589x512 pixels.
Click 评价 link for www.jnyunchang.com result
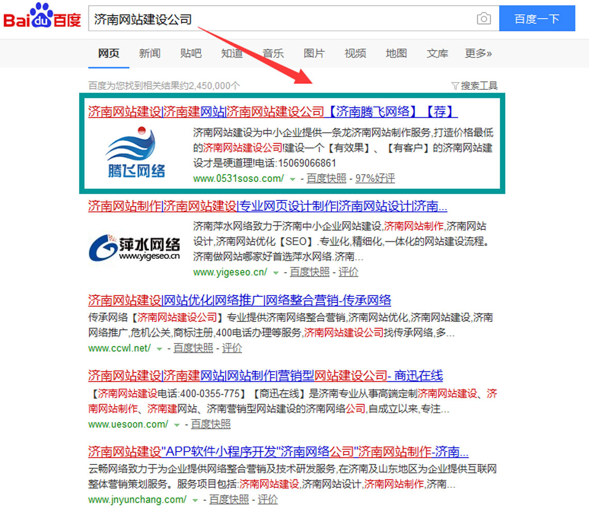tap(268, 500)
